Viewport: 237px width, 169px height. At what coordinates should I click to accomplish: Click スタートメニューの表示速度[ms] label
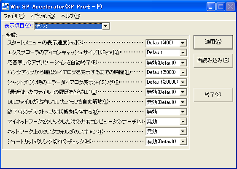click(45, 43)
